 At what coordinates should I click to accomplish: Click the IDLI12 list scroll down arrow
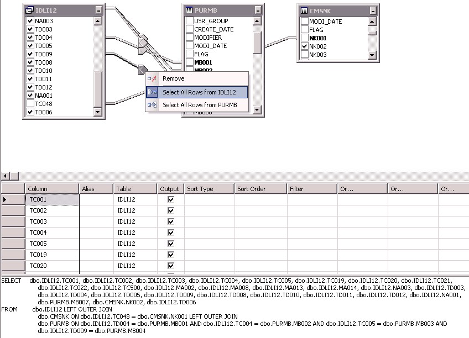click(x=98, y=112)
